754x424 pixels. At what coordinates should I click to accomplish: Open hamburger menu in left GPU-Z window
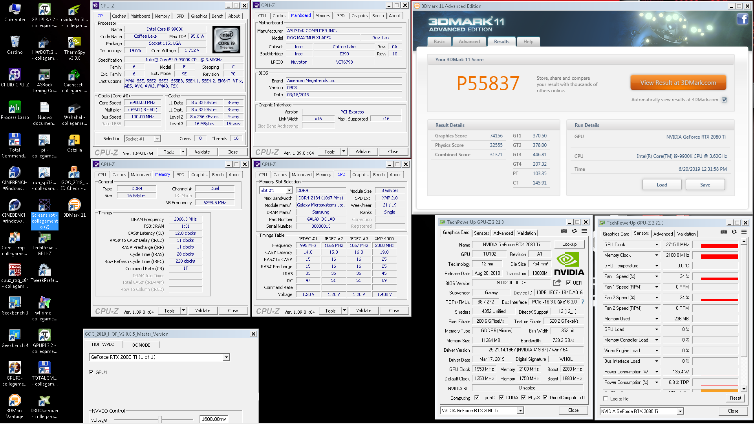pos(584,231)
